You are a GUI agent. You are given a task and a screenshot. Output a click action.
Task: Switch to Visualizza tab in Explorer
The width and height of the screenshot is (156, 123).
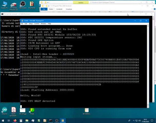[69, 9]
